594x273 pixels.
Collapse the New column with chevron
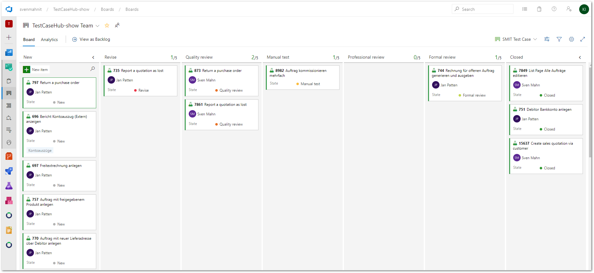93,57
